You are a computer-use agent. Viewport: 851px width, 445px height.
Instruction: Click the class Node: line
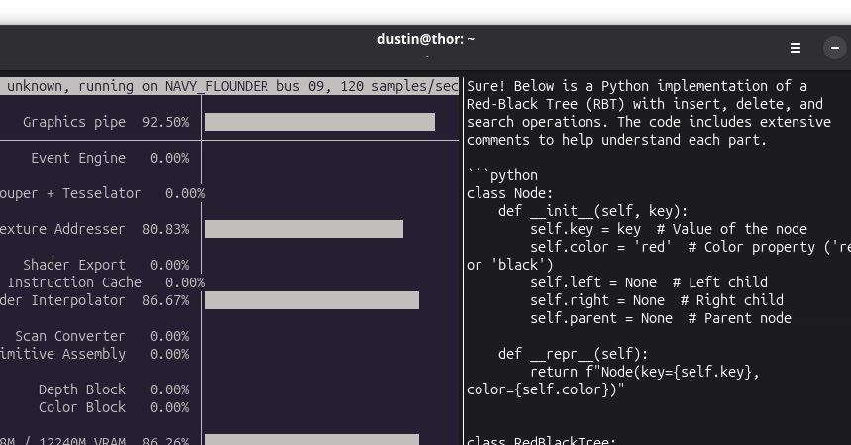[509, 193]
